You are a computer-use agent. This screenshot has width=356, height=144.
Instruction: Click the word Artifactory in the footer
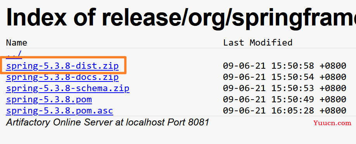28,122
